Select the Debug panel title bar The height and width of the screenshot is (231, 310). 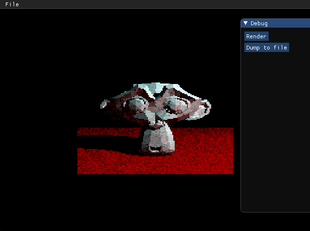coord(275,23)
